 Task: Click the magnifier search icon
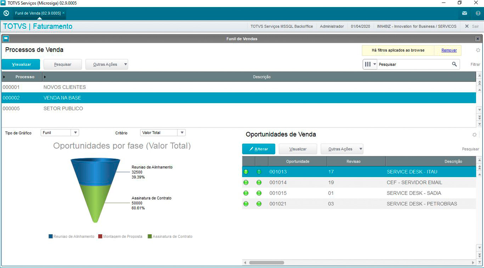[454, 64]
